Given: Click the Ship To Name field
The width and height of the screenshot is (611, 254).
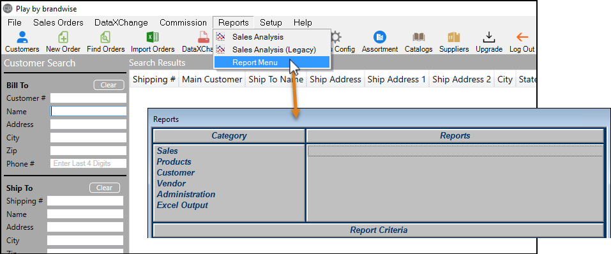Looking at the screenshot, I should coord(85,214).
